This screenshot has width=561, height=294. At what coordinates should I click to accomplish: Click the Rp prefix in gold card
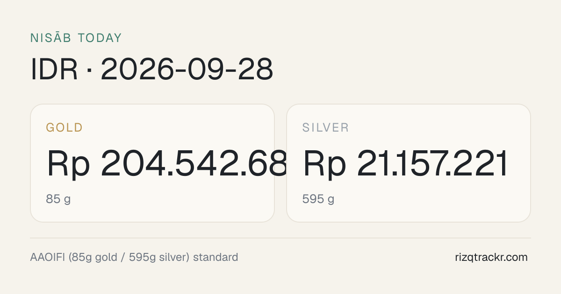tap(68, 165)
